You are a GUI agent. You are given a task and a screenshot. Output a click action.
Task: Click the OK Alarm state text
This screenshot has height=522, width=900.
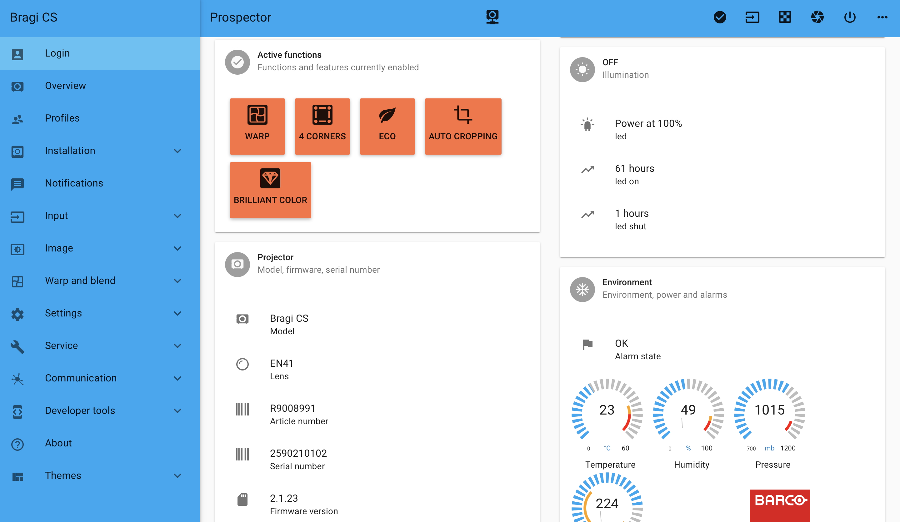pyautogui.click(x=637, y=350)
